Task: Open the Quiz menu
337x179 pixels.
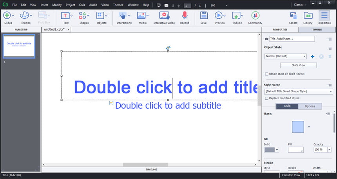Action: pyautogui.click(x=82, y=5)
